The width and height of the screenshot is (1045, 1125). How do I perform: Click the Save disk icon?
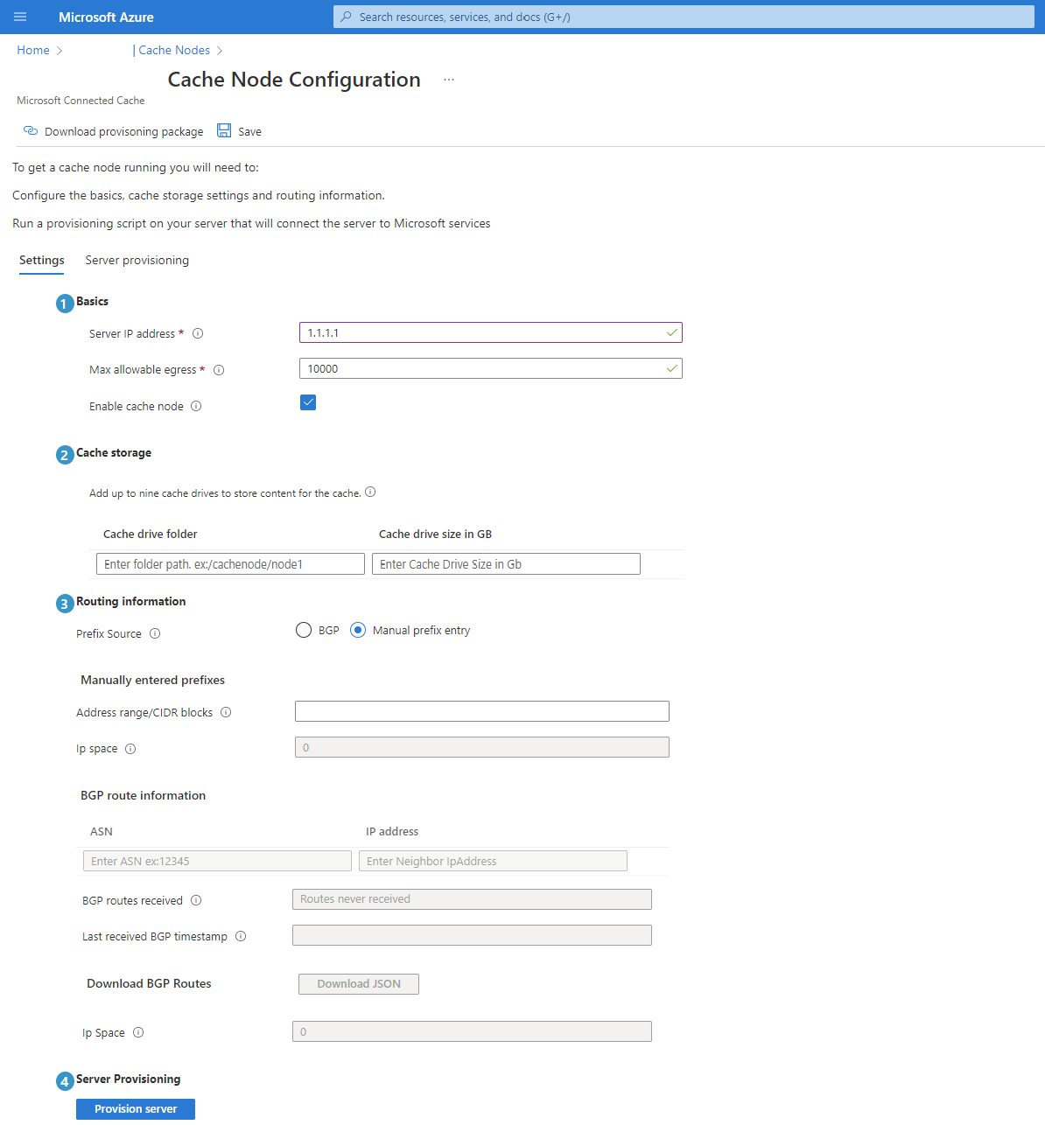(x=224, y=131)
